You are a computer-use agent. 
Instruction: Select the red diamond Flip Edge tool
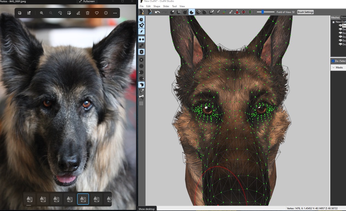coord(243,12)
